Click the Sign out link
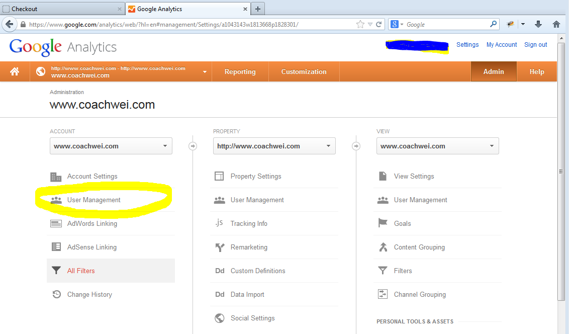The height and width of the screenshot is (334, 569). 535,45
